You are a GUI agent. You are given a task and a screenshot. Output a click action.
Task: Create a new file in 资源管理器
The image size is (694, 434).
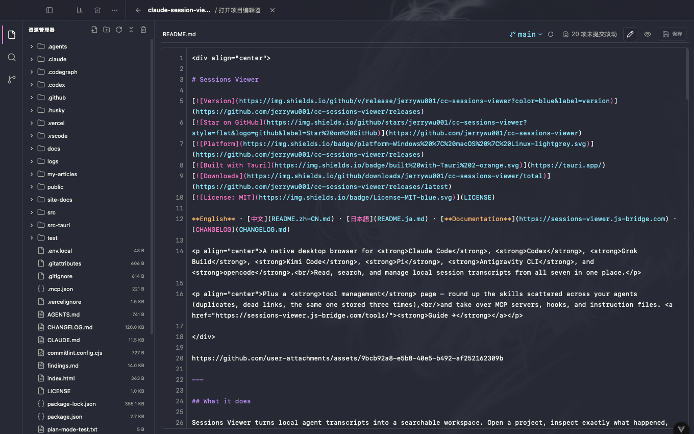(94, 30)
